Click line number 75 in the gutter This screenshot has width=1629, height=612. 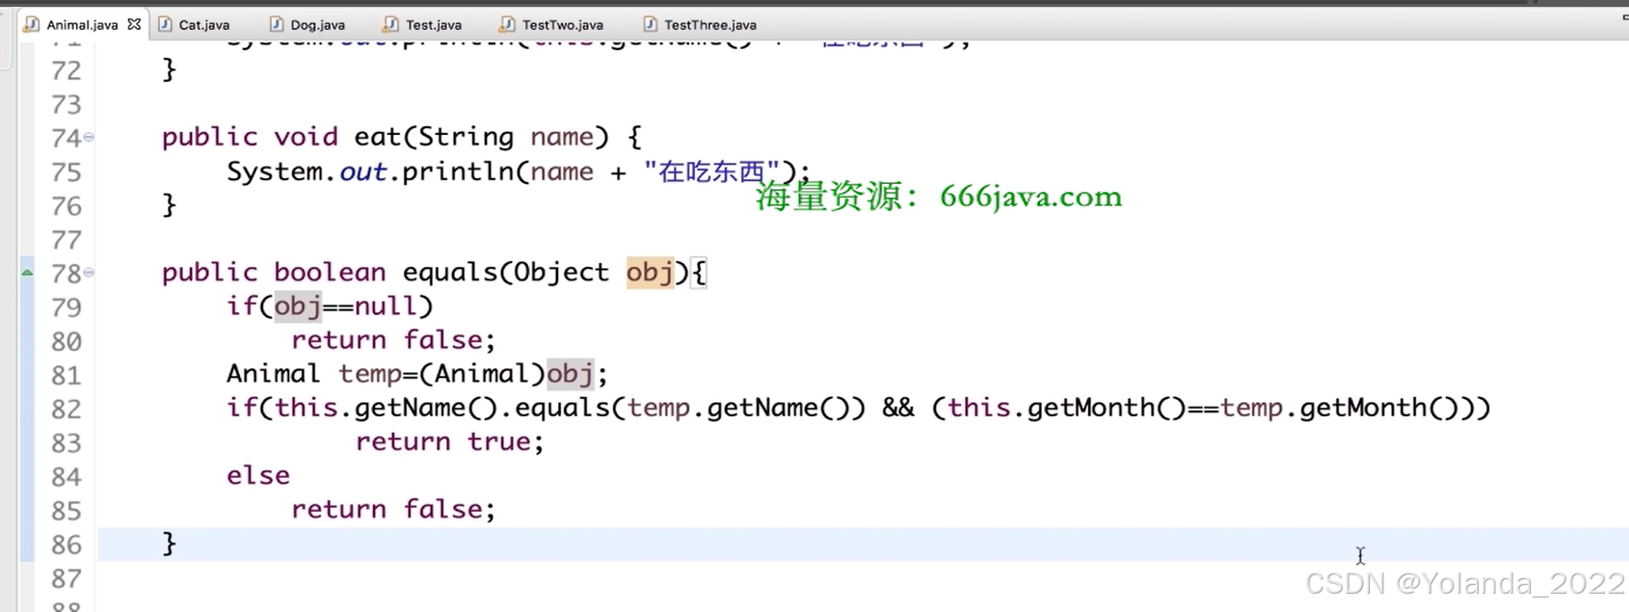pos(66,173)
